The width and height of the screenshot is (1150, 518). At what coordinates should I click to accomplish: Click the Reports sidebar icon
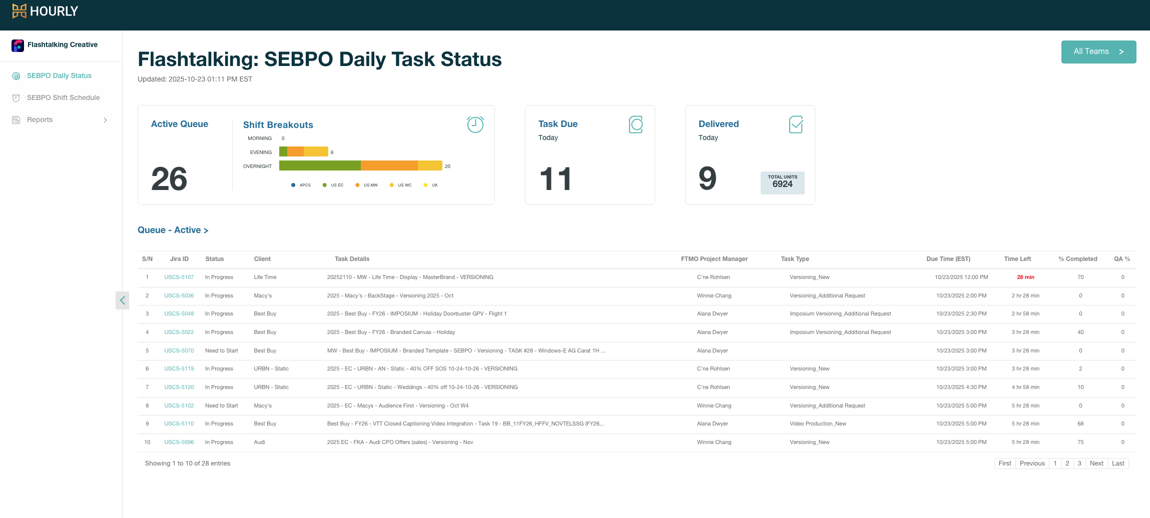point(16,120)
